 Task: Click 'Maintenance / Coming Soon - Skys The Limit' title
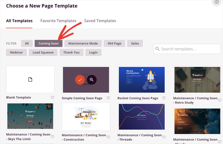28,137
